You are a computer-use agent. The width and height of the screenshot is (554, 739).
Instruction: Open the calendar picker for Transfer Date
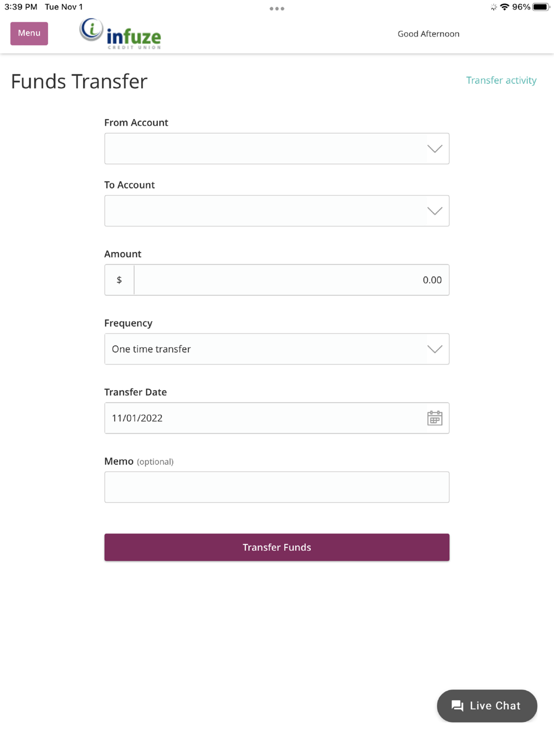[x=435, y=418]
